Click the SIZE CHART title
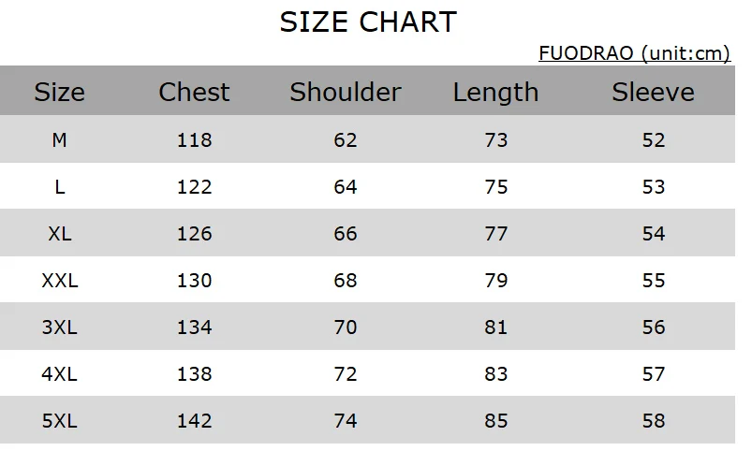Screen dimensions: 752x451 point(368,22)
